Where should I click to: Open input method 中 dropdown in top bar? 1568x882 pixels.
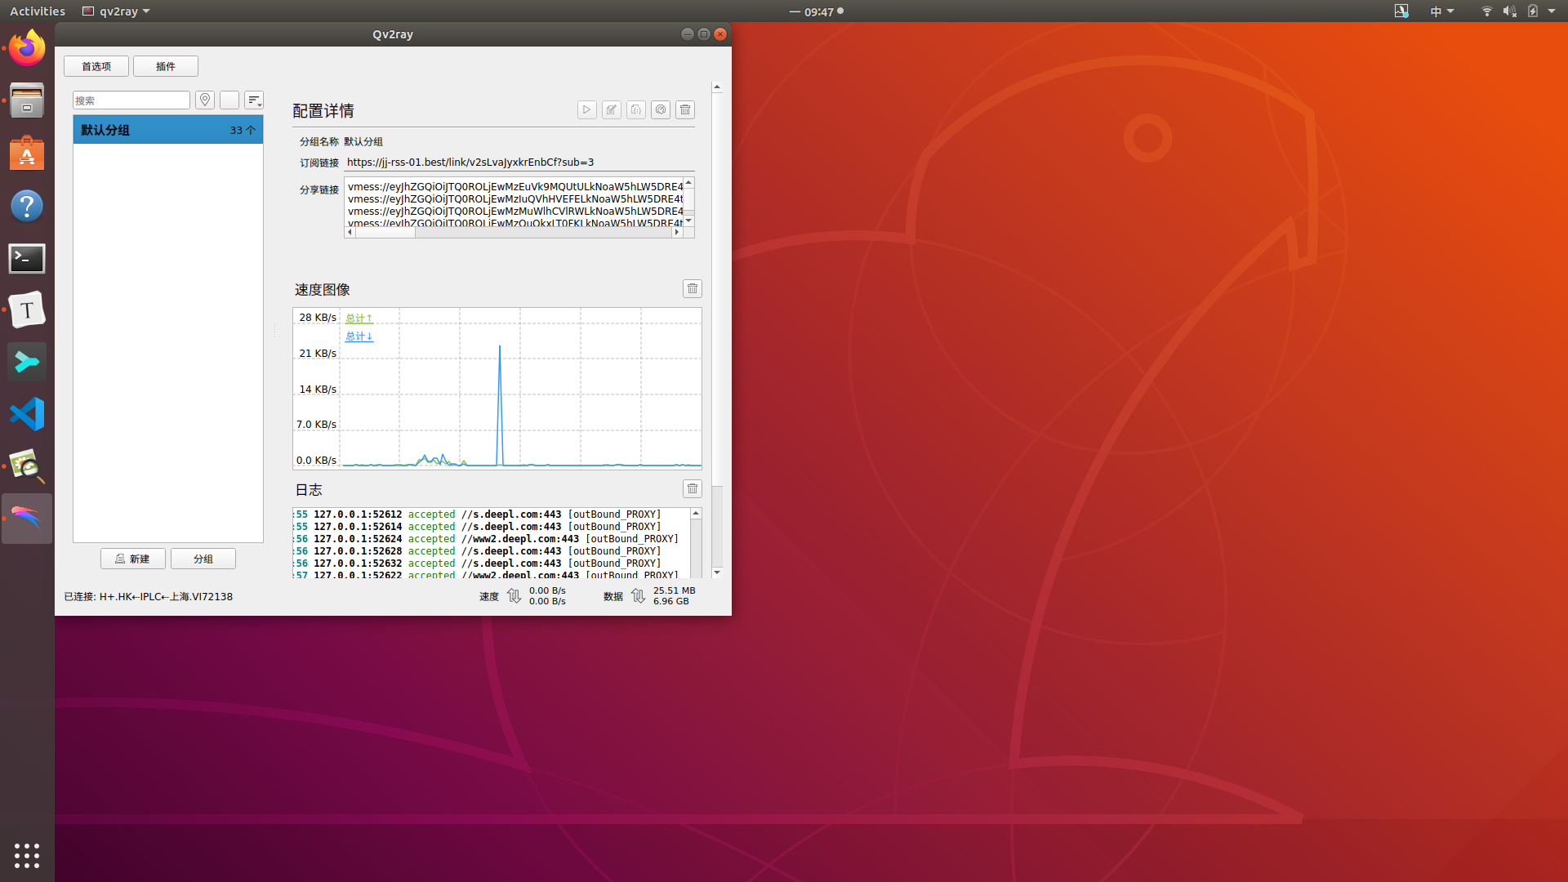coord(1441,11)
